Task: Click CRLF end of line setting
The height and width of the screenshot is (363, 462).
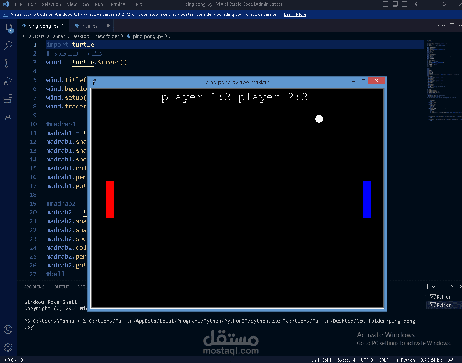Action: coord(383,360)
